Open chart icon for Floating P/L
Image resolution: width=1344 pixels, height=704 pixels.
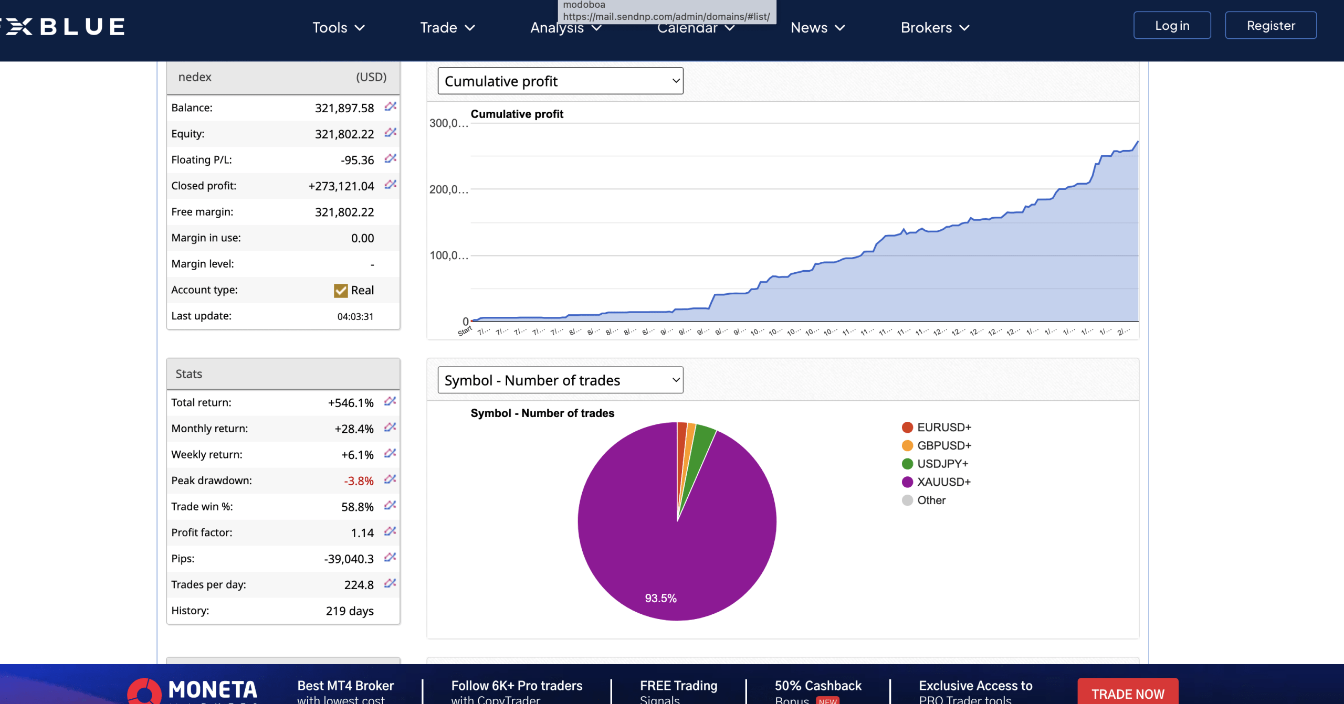click(390, 159)
